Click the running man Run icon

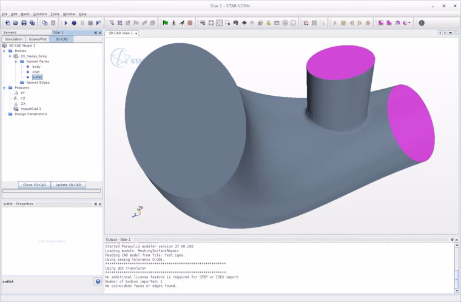pos(182,23)
